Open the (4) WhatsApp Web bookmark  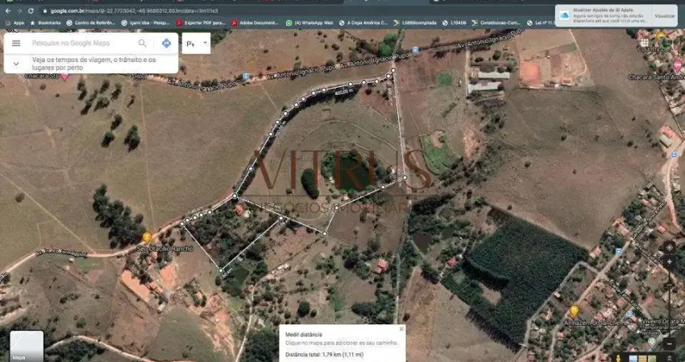pos(309,23)
